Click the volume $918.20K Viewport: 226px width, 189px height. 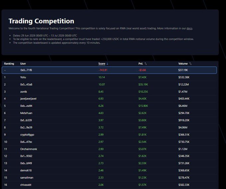pyautogui.click(x=184, y=120)
